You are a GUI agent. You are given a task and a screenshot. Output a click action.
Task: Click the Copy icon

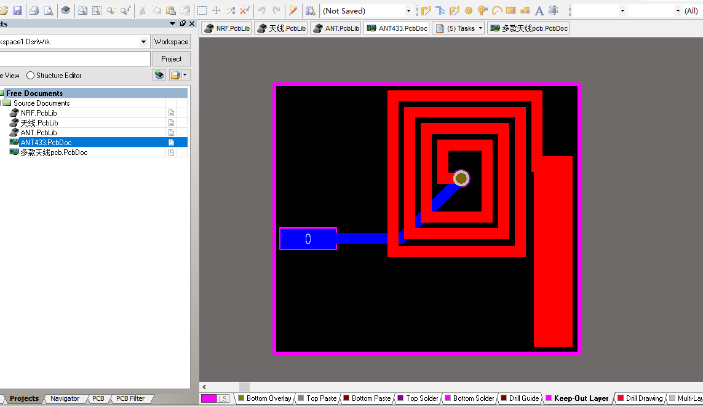coord(156,10)
